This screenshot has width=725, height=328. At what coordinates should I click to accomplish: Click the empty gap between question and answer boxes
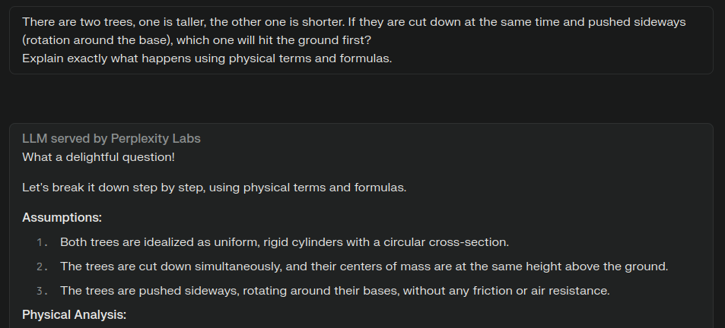pyautogui.click(x=361, y=98)
